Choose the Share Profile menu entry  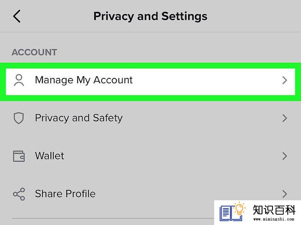[150, 194]
